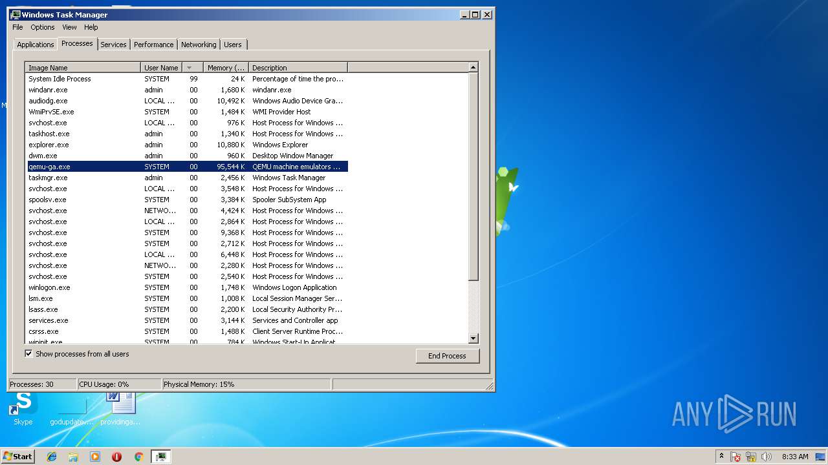This screenshot has width=828, height=465.
Task: Select the WmiPrvSE.exe process
Action: coord(187,112)
